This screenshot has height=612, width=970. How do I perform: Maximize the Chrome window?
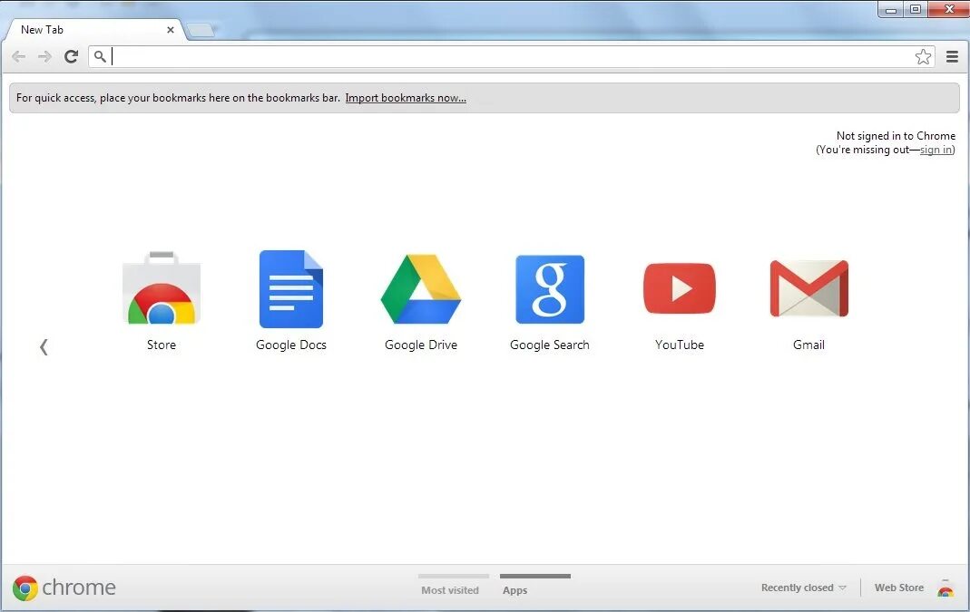(916, 9)
